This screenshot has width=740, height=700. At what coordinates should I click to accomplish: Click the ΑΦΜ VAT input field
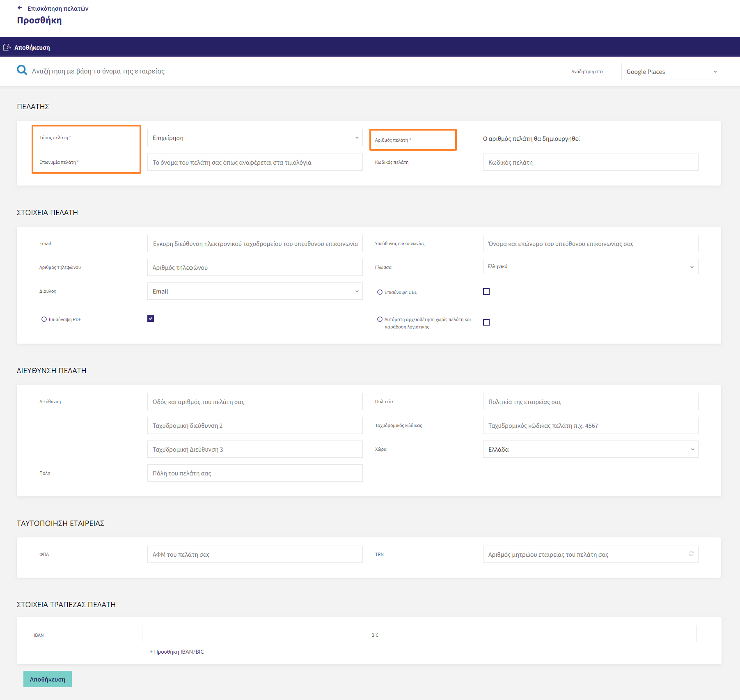coord(255,554)
